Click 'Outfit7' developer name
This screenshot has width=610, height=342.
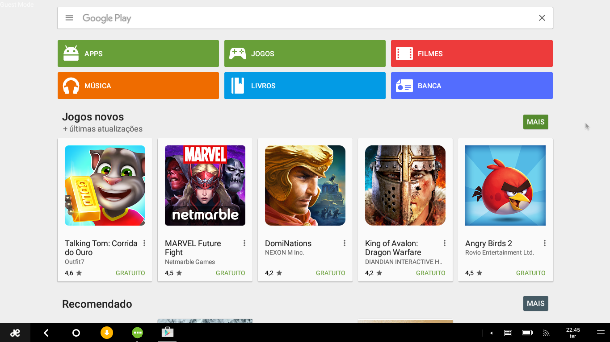pos(75,262)
